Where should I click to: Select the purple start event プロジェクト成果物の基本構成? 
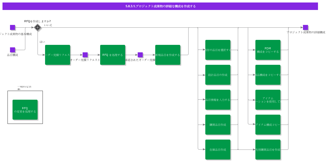[13, 27]
